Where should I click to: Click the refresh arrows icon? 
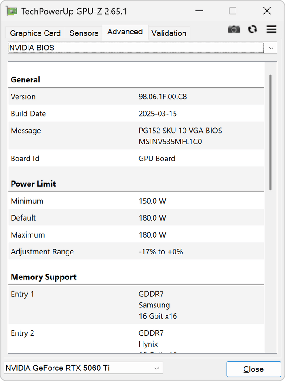[x=252, y=29]
